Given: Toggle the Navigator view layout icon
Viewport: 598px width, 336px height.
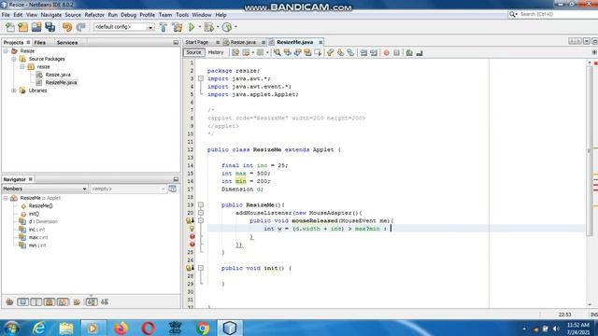Looking at the screenshot, I should coord(173,189).
